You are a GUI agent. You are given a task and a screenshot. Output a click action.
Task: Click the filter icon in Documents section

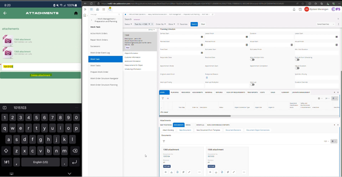tap(164, 141)
